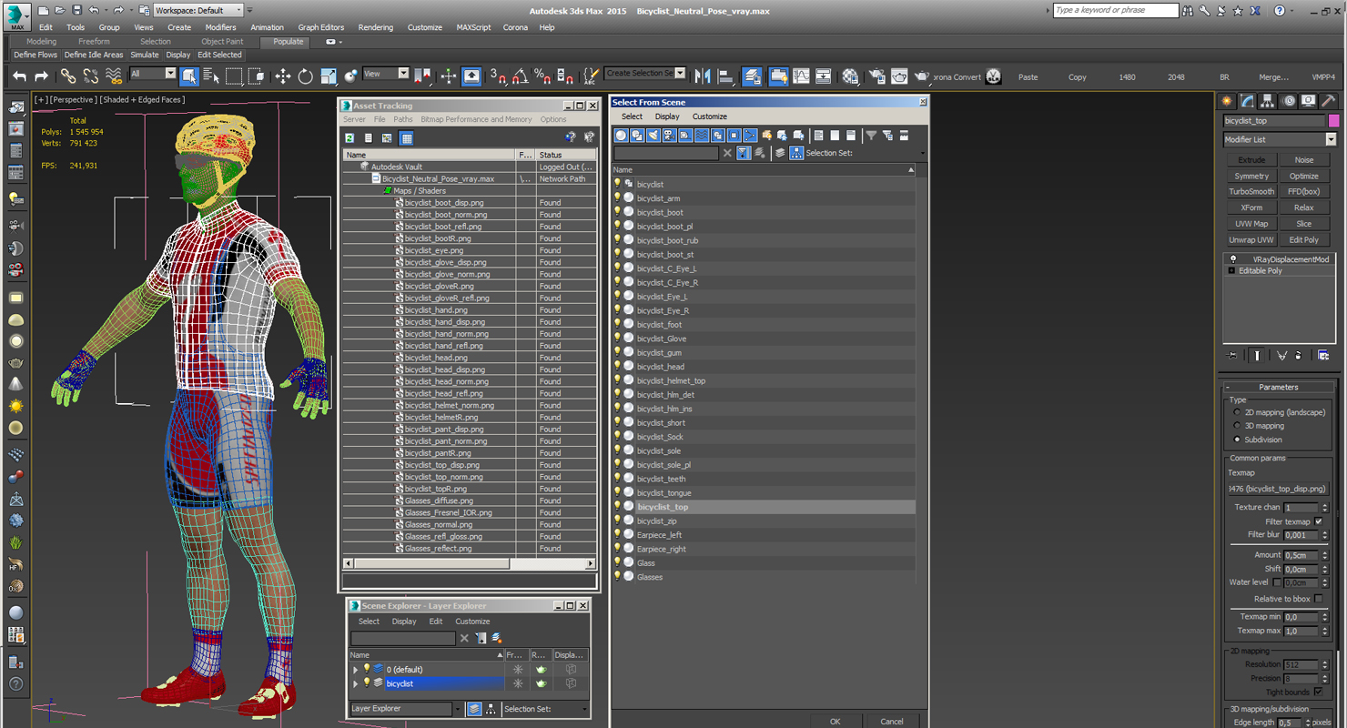Enable the Water level checkbox
This screenshot has width=1347, height=728.
(1277, 582)
